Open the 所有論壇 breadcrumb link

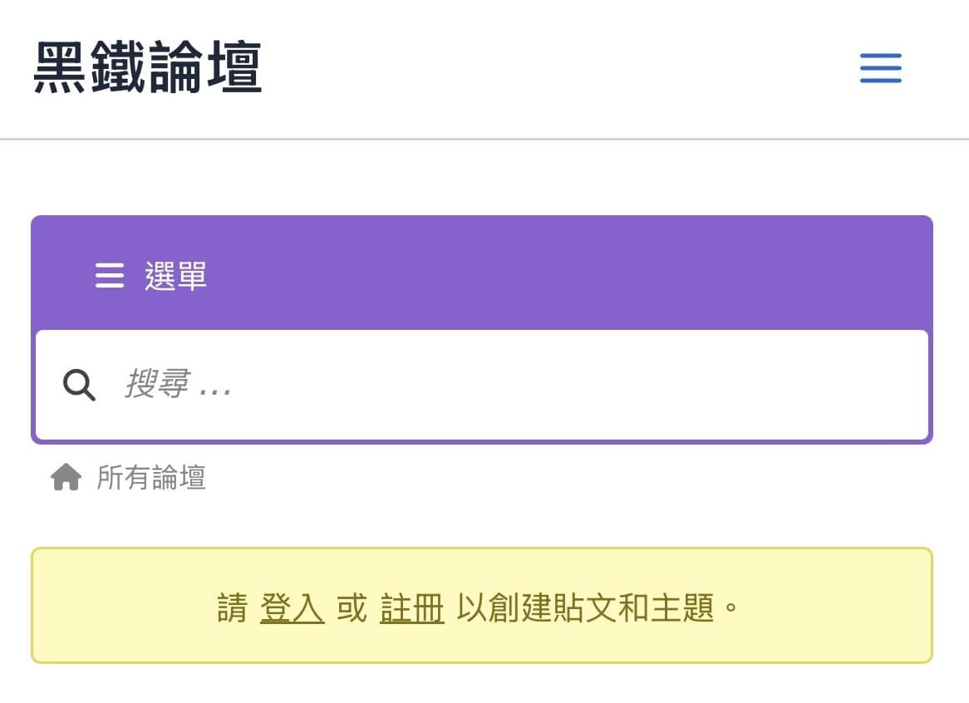click(x=150, y=478)
